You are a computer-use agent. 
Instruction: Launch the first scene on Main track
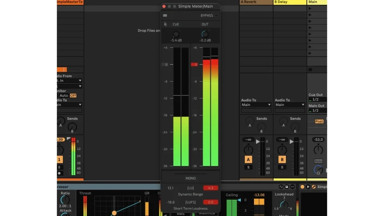tap(310, 8)
